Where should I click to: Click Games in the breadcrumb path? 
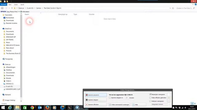[x=38, y=8]
